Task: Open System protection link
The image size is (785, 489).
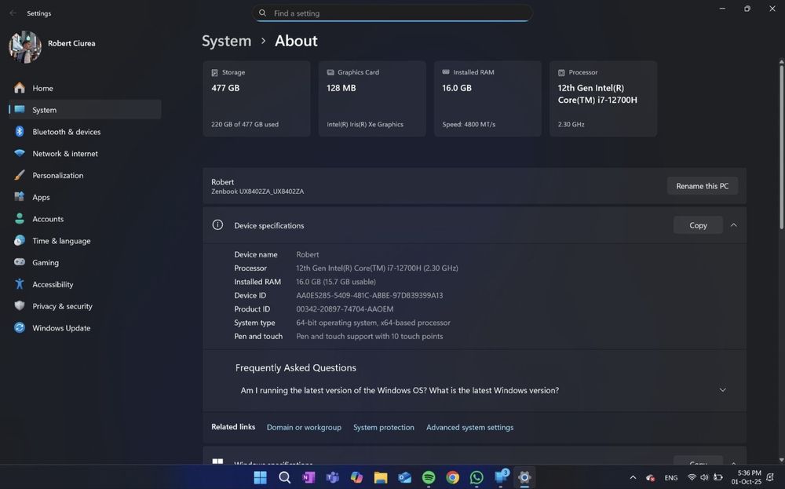Action: (x=384, y=427)
